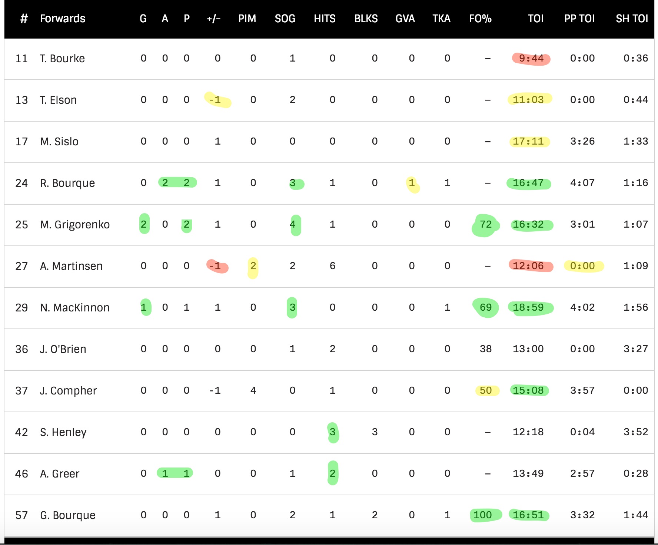
Task: Click the red-highlighted 9:44 TOI value
Action: pyautogui.click(x=531, y=59)
